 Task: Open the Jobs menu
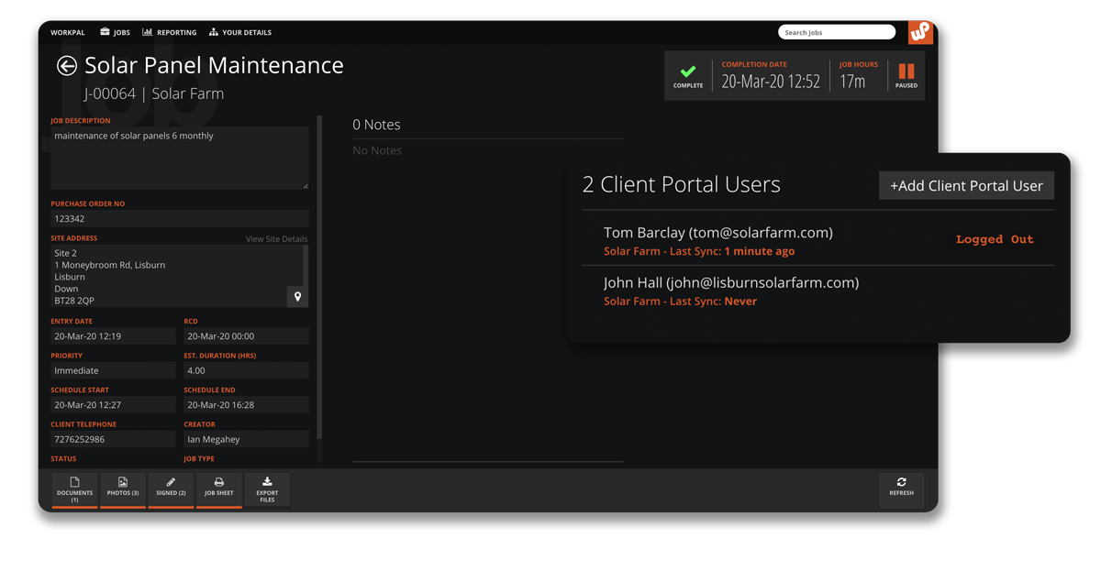tap(115, 32)
